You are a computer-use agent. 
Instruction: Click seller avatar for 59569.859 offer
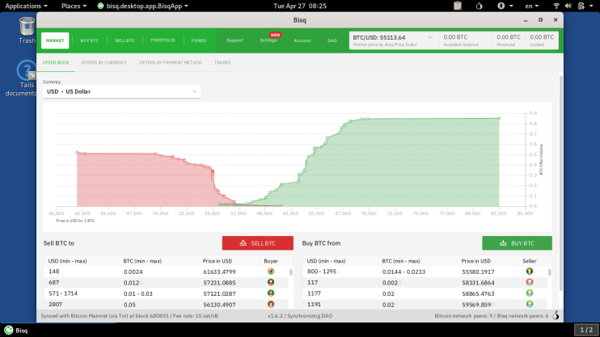pos(529,305)
